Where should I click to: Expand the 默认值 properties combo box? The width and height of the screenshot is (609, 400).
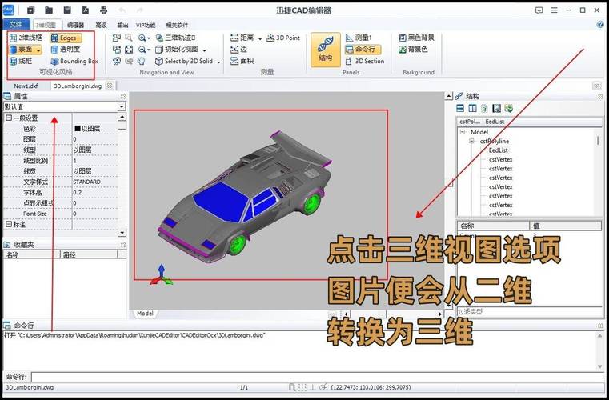[122, 106]
